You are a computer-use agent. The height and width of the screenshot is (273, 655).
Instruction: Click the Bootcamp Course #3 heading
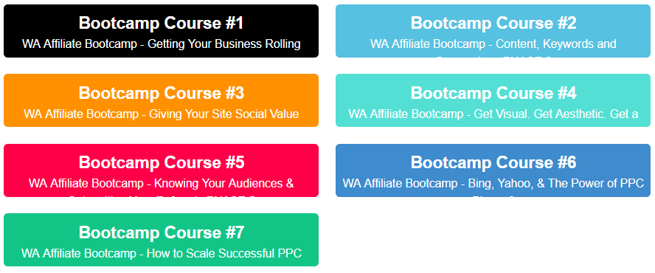click(162, 93)
